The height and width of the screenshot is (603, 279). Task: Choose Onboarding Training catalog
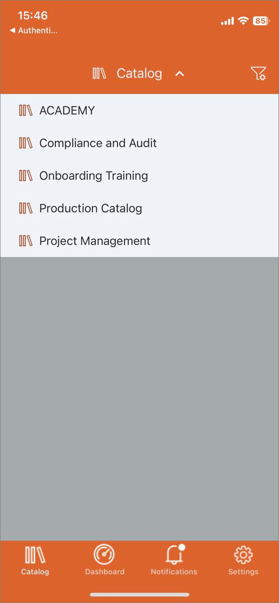140,175
